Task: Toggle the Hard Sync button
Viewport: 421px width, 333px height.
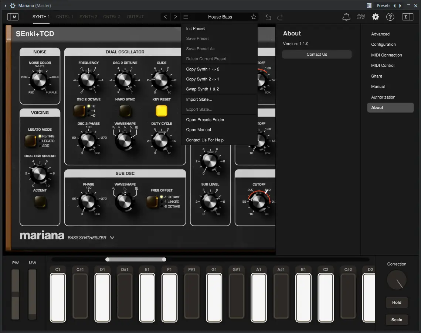Action: [125, 111]
